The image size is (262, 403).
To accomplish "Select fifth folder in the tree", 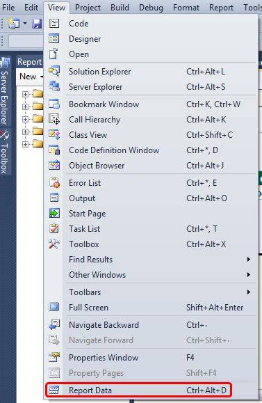I will tap(38, 143).
